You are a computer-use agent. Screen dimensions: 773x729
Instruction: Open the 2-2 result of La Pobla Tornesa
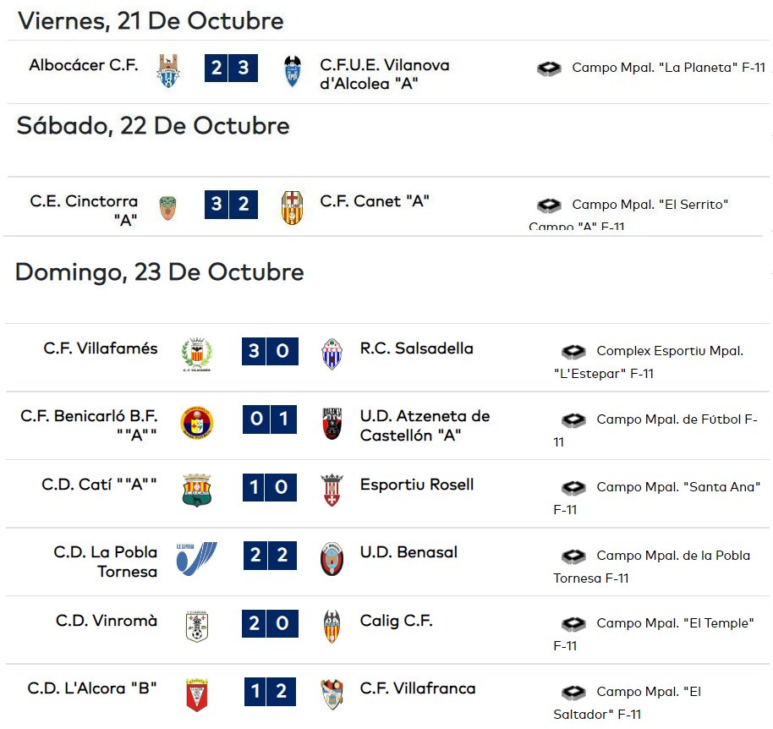(270, 555)
